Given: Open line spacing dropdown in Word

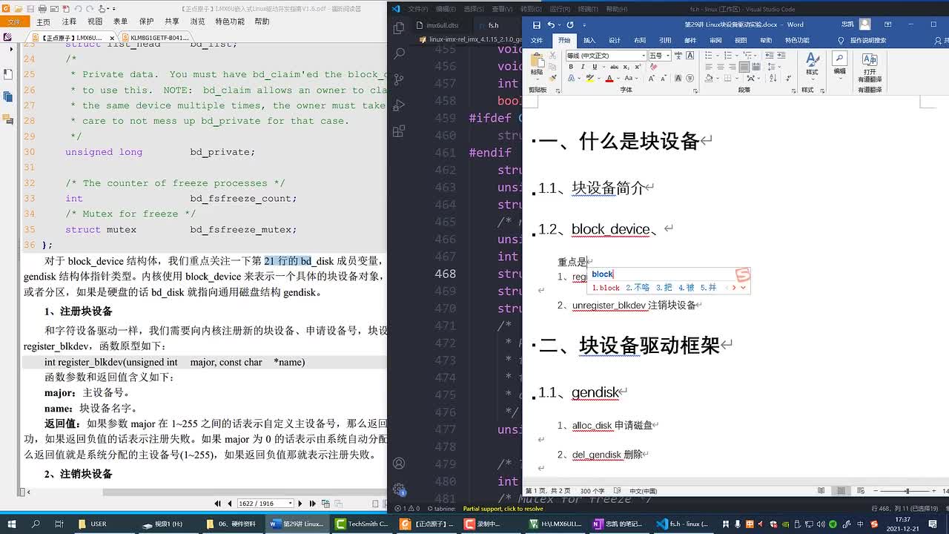Looking at the screenshot, I should tap(774, 67).
